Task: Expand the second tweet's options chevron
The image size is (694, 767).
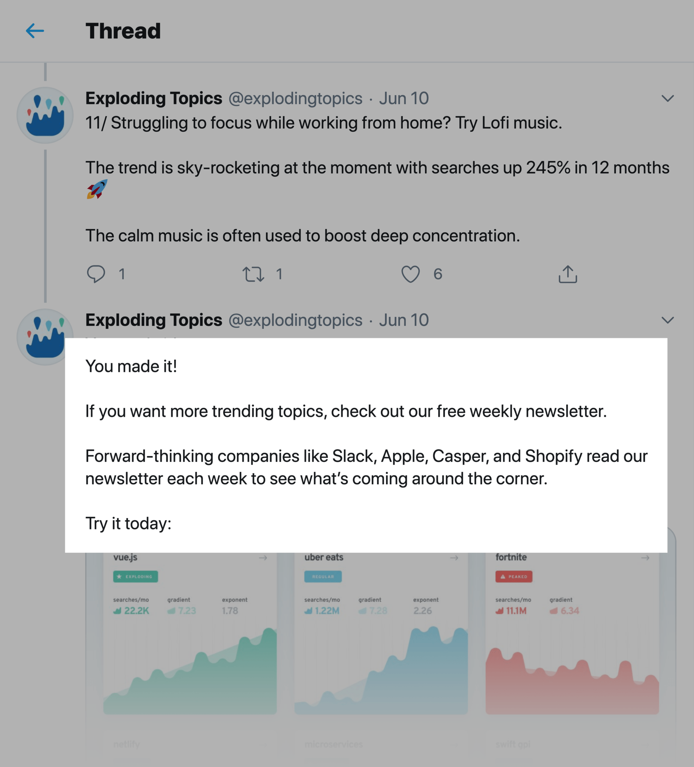Action: coord(667,320)
